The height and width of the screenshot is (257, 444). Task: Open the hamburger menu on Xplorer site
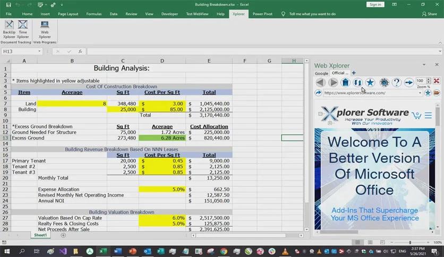[428, 115]
